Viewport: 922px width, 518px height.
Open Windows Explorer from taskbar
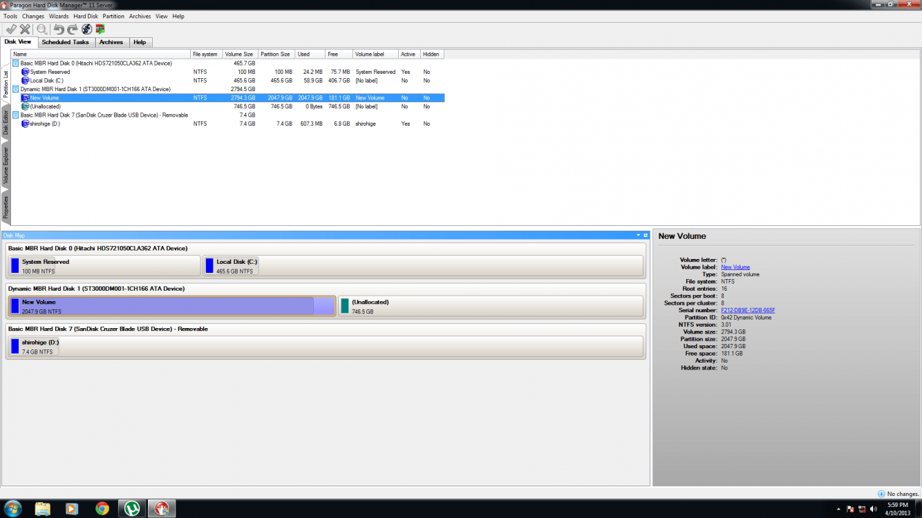[42, 509]
